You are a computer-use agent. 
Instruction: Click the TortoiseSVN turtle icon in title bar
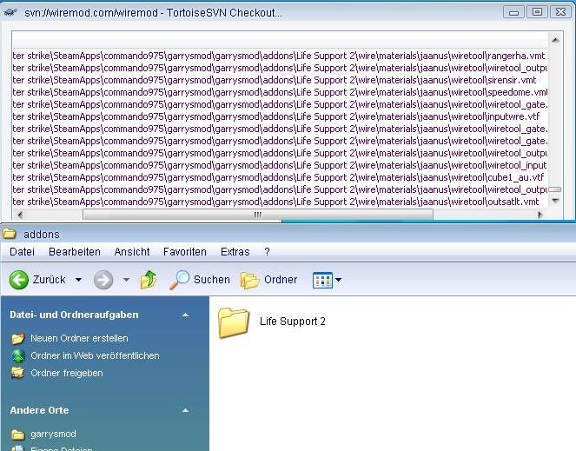(x=10, y=12)
